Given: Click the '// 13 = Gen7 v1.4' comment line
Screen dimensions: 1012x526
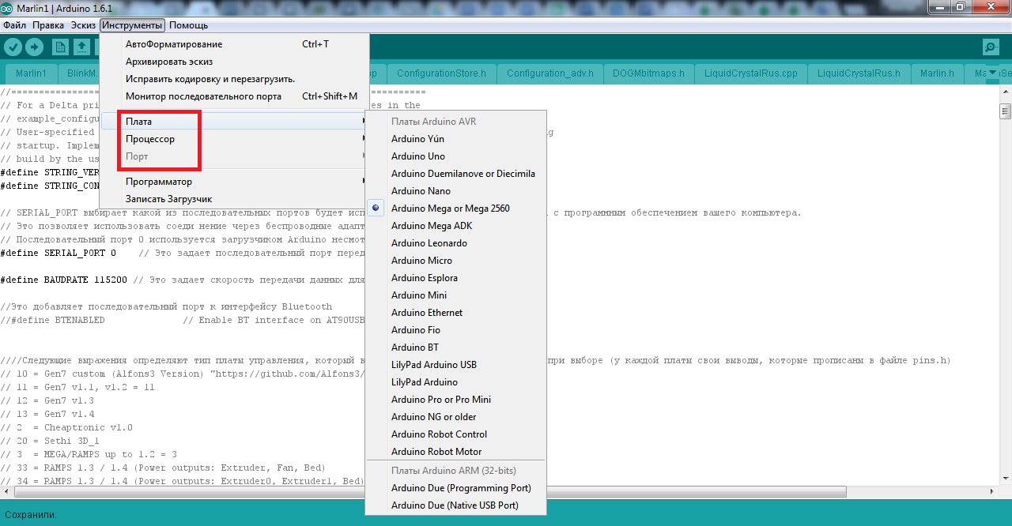Looking at the screenshot, I should [47, 414].
